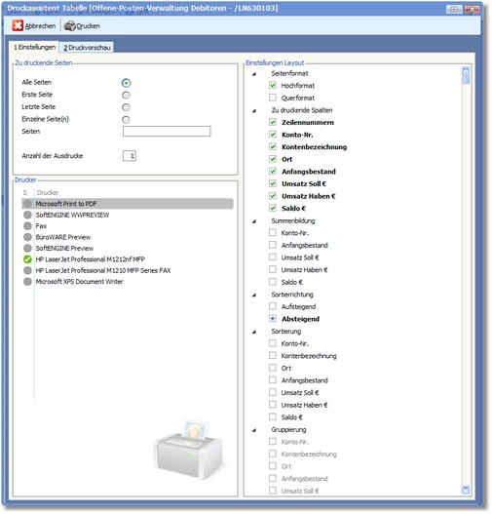The height and width of the screenshot is (514, 492).
Task: Collapse the Seitenformat section
Action: click(254, 74)
